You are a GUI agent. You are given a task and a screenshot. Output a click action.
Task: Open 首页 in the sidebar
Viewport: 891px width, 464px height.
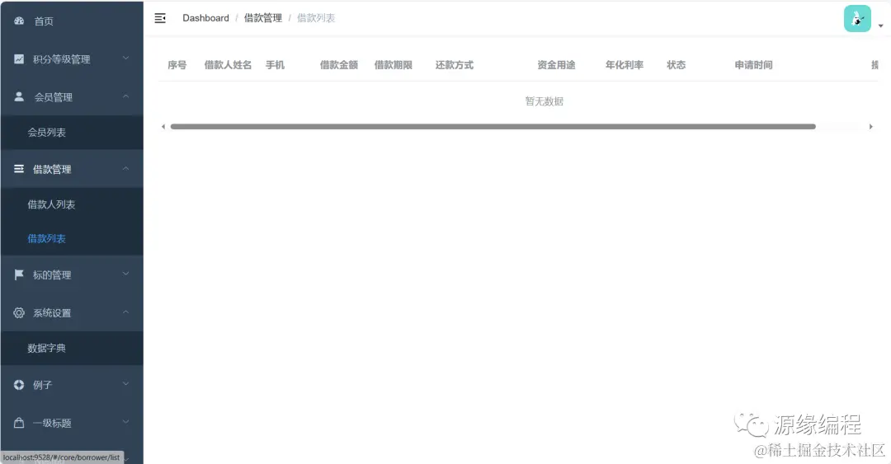[x=72, y=21]
